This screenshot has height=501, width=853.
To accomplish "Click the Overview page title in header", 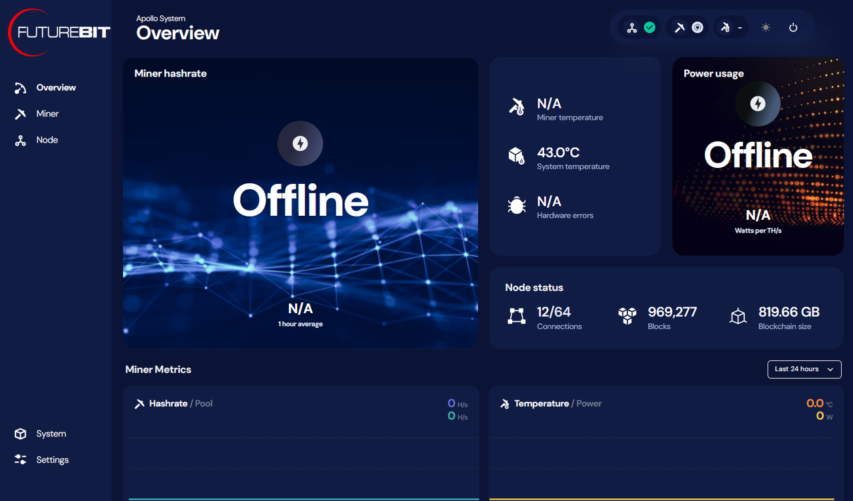I will [178, 33].
